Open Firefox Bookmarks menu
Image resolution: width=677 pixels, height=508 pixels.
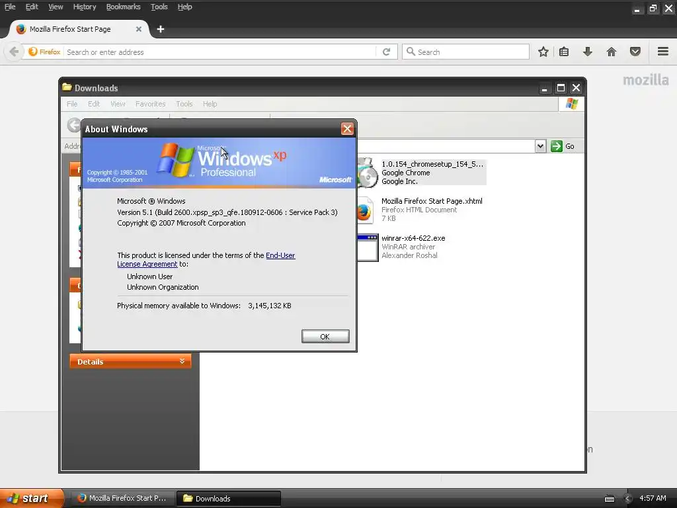click(x=123, y=7)
